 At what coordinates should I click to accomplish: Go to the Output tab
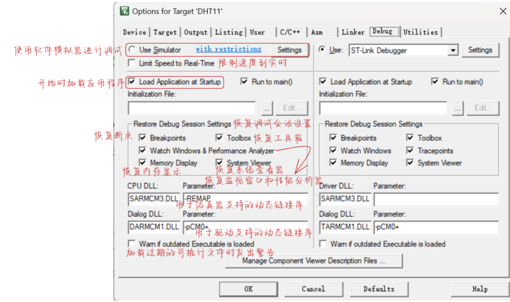coord(196,32)
